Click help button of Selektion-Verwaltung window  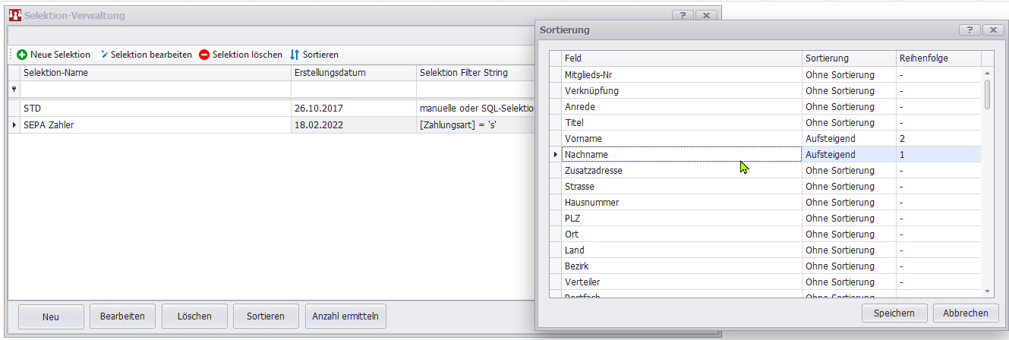click(683, 15)
